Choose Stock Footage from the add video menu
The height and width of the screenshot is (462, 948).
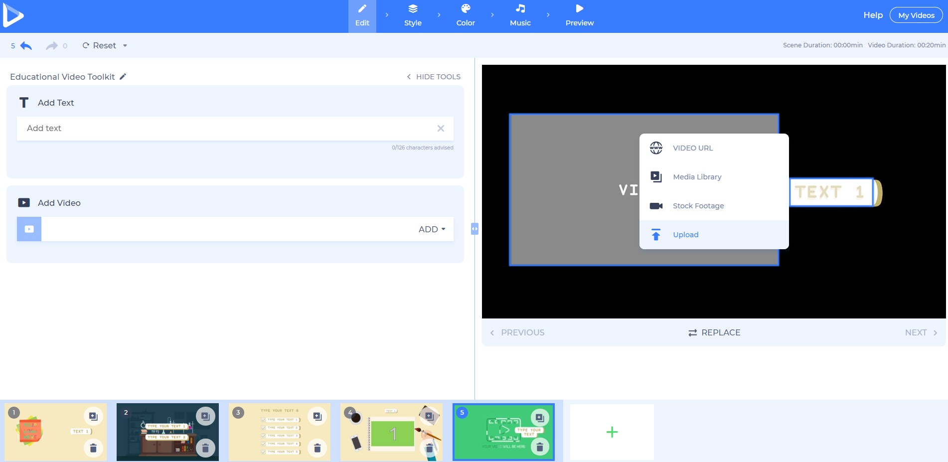click(x=698, y=205)
